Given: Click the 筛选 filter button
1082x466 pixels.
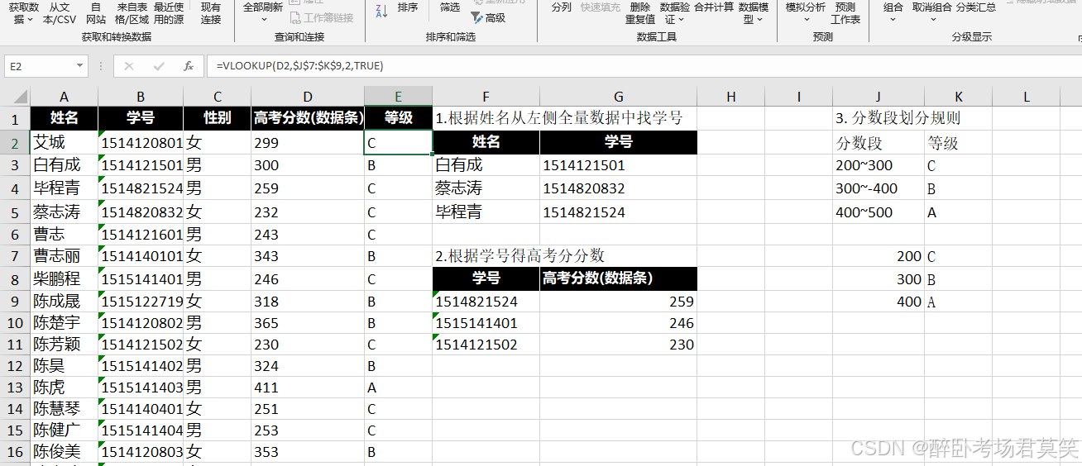Looking at the screenshot, I should point(450,7).
